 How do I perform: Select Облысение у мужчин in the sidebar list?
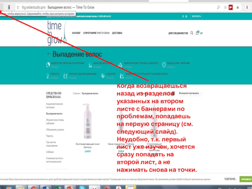(x=55, y=130)
